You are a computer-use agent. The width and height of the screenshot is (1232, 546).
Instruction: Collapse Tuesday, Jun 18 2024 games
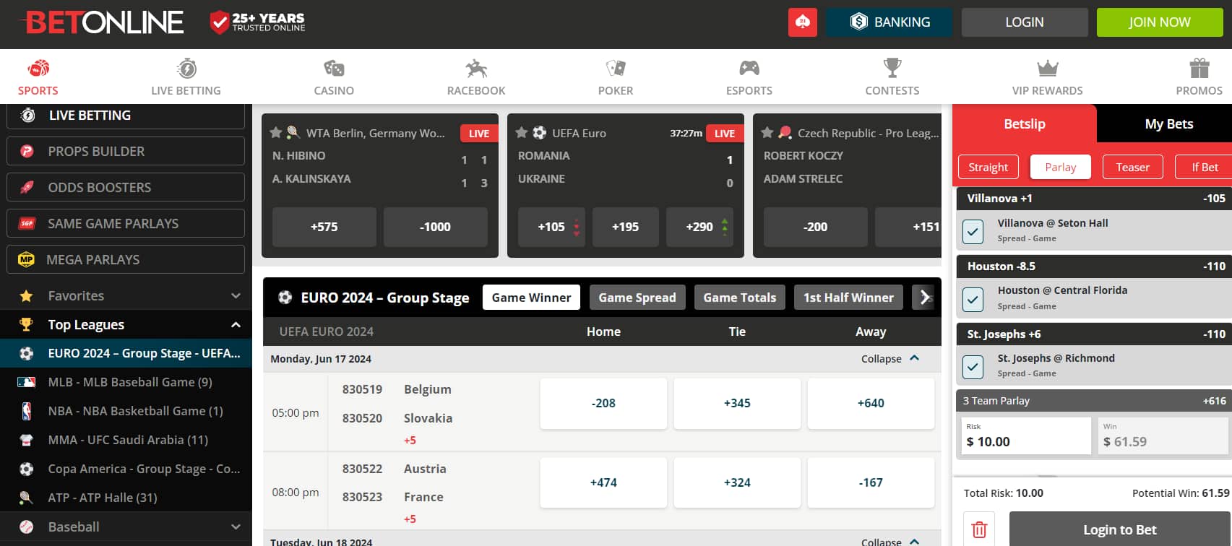click(890, 542)
